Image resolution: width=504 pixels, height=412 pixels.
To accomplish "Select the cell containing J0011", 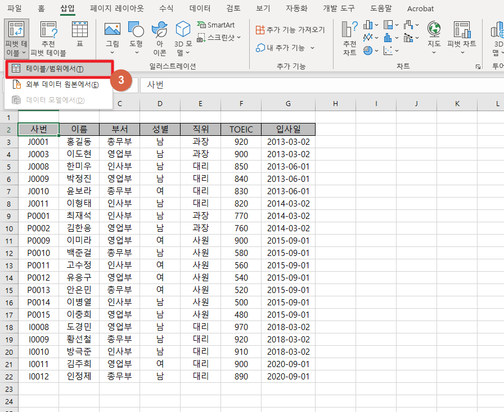I will (39, 203).
